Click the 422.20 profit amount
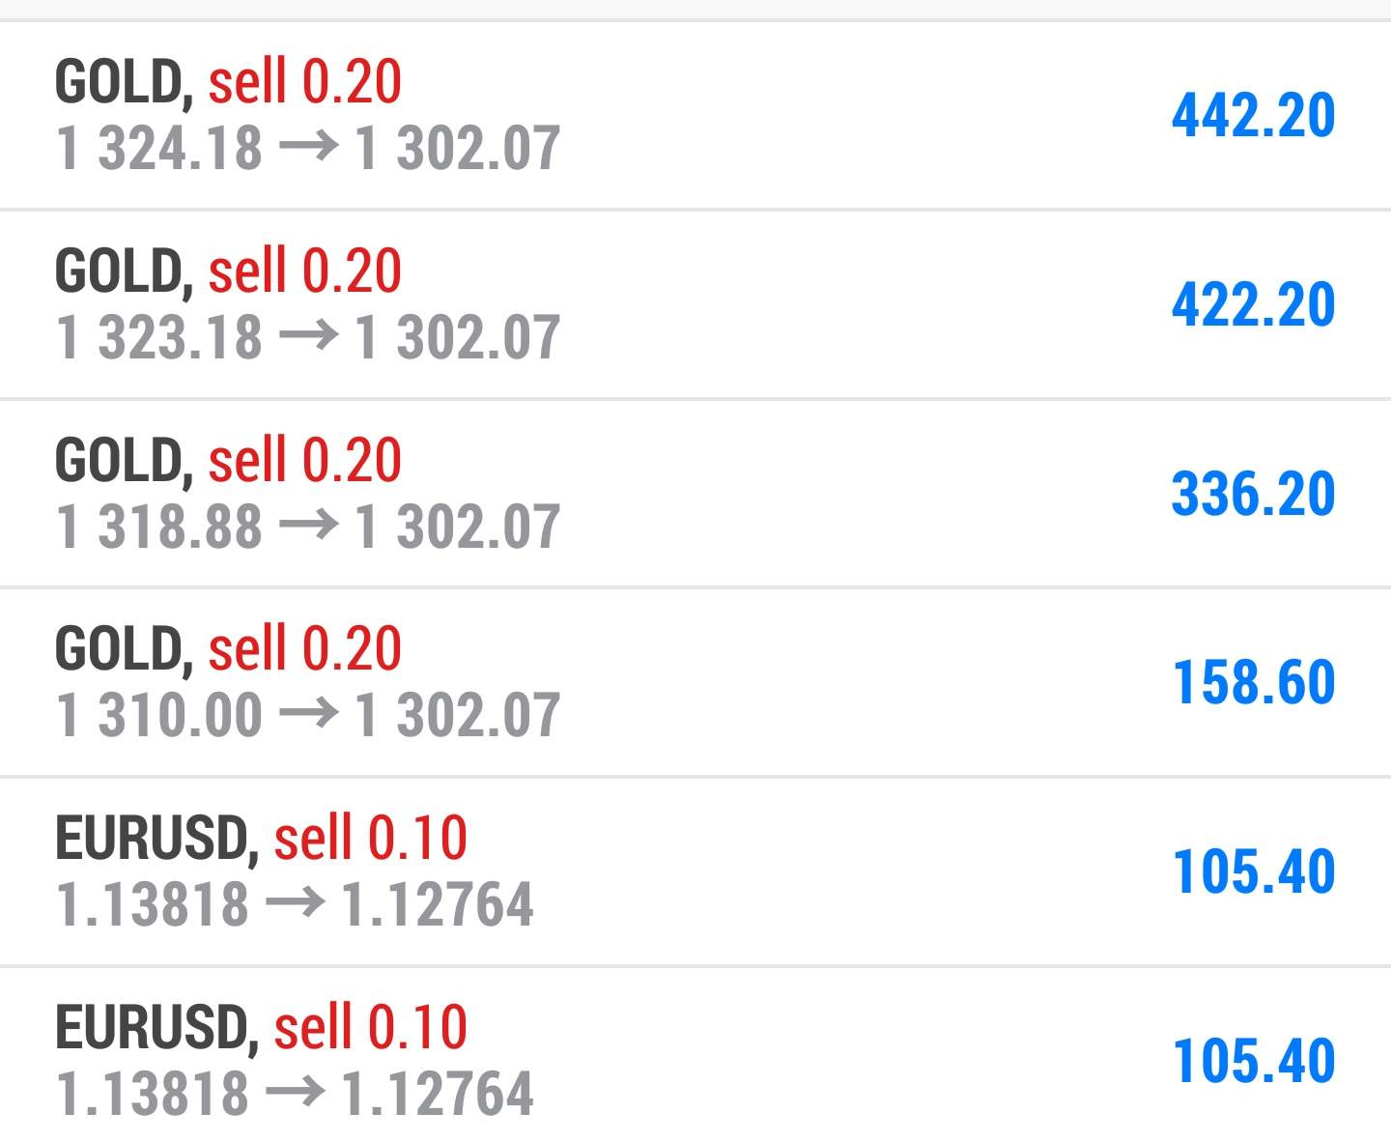This screenshot has width=1391, height=1142. [x=1253, y=304]
